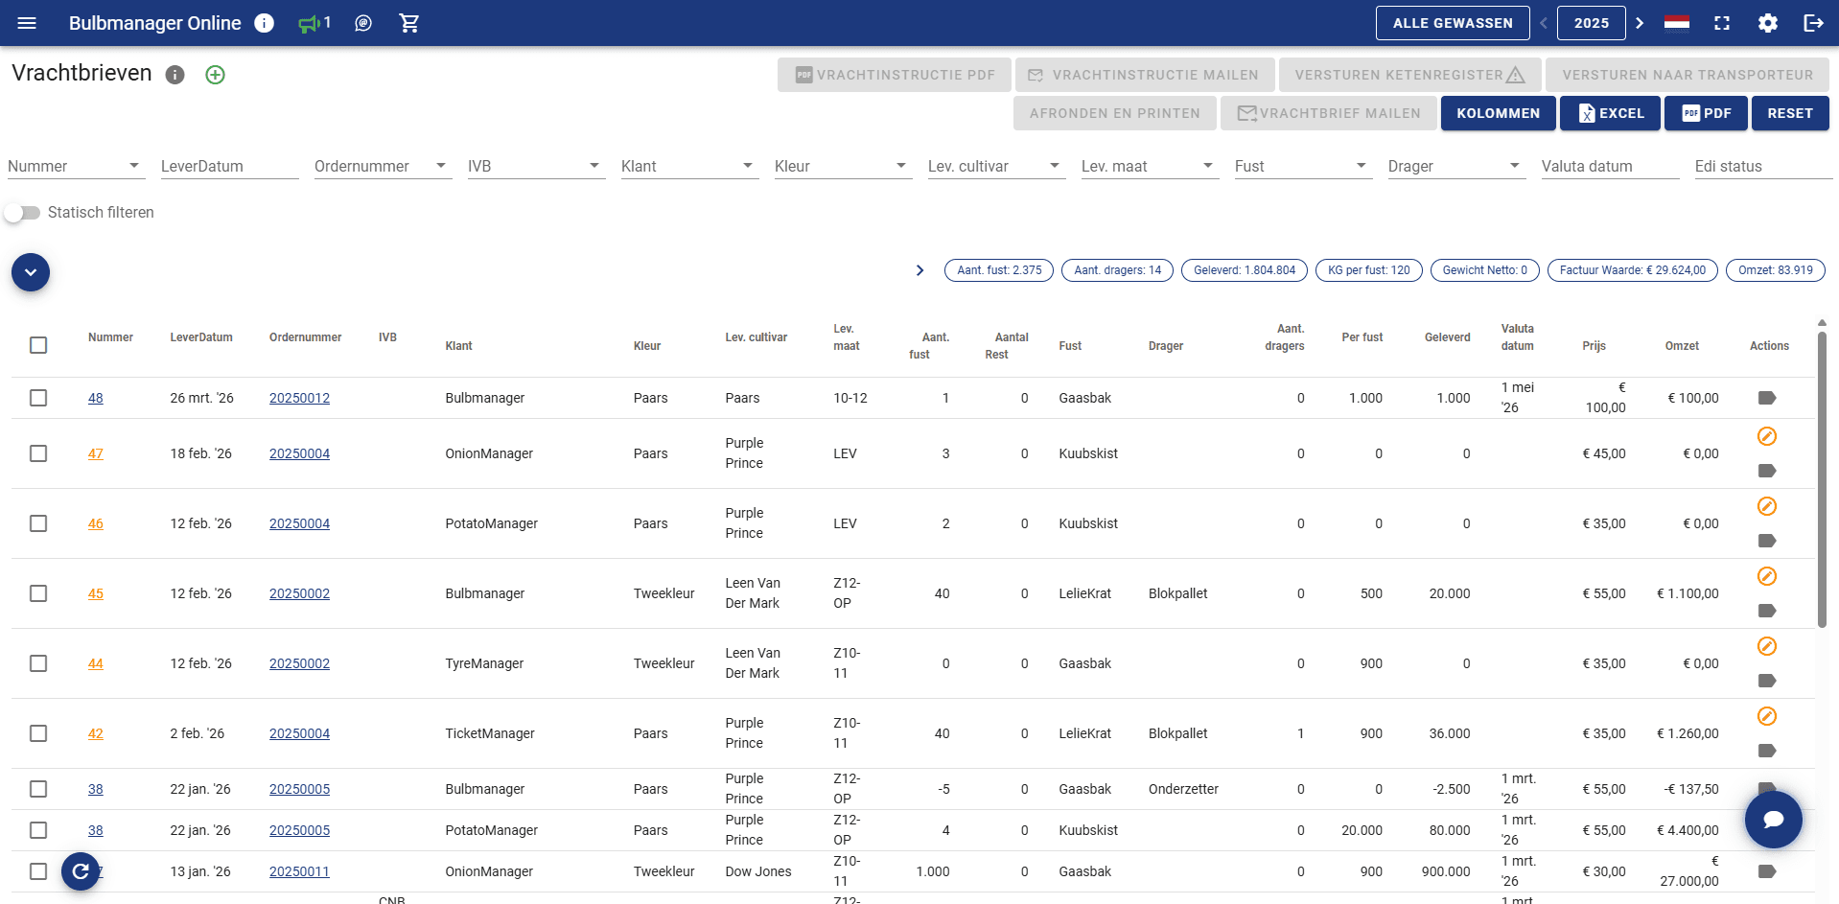The image size is (1839, 904).
Task: Click the KOLOMMEN button
Action: [1498, 113]
